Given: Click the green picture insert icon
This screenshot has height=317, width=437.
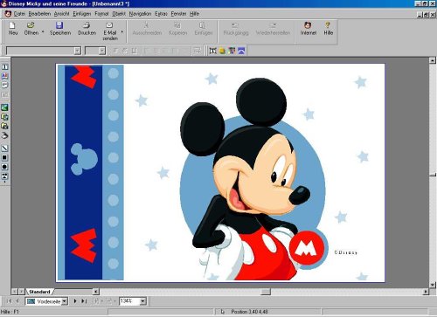Looking at the screenshot, I should click(x=4, y=107).
